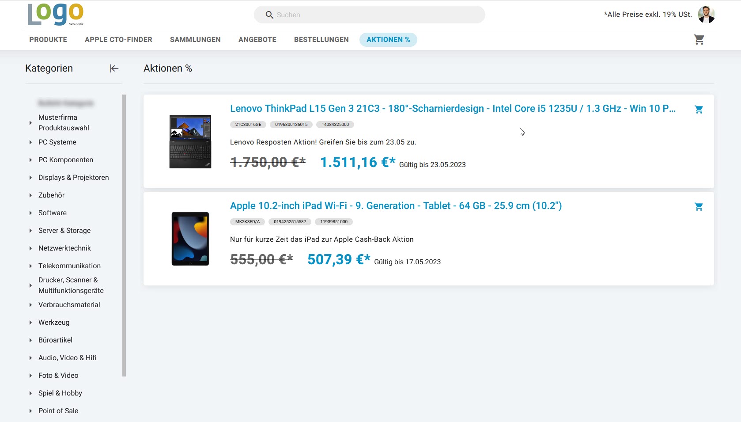Open Apple 10.2-inch iPad Wi-Fi title link
This screenshot has width=741, height=422.
pyautogui.click(x=396, y=206)
